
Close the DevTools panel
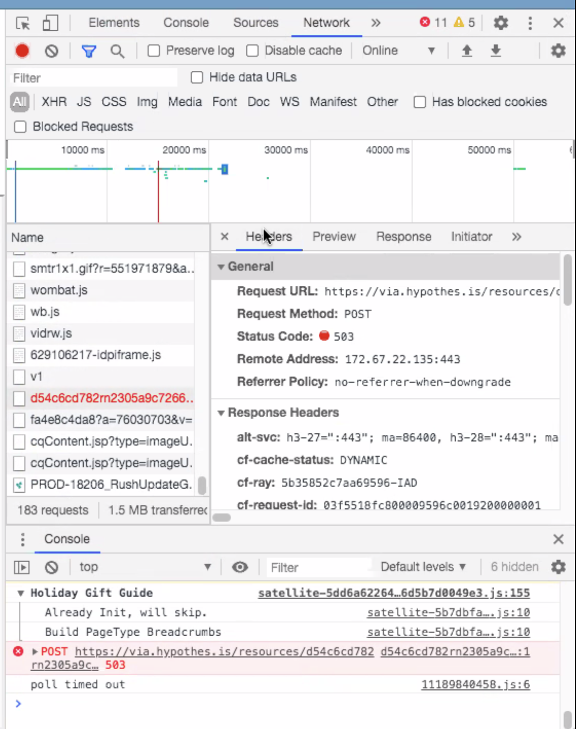558,23
